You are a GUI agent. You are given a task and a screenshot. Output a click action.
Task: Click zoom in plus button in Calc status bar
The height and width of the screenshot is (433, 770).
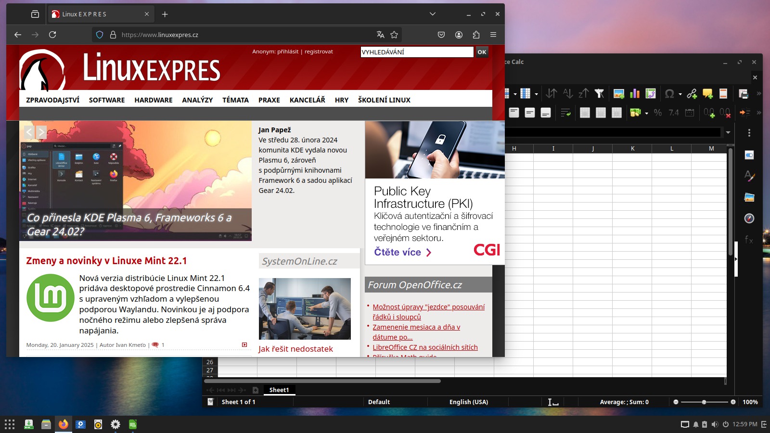[733, 402]
